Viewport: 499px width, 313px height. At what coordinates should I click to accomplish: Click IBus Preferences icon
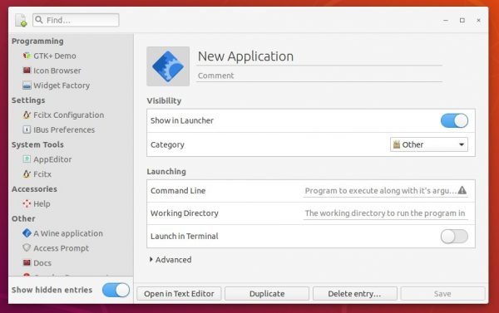[x=27, y=130]
